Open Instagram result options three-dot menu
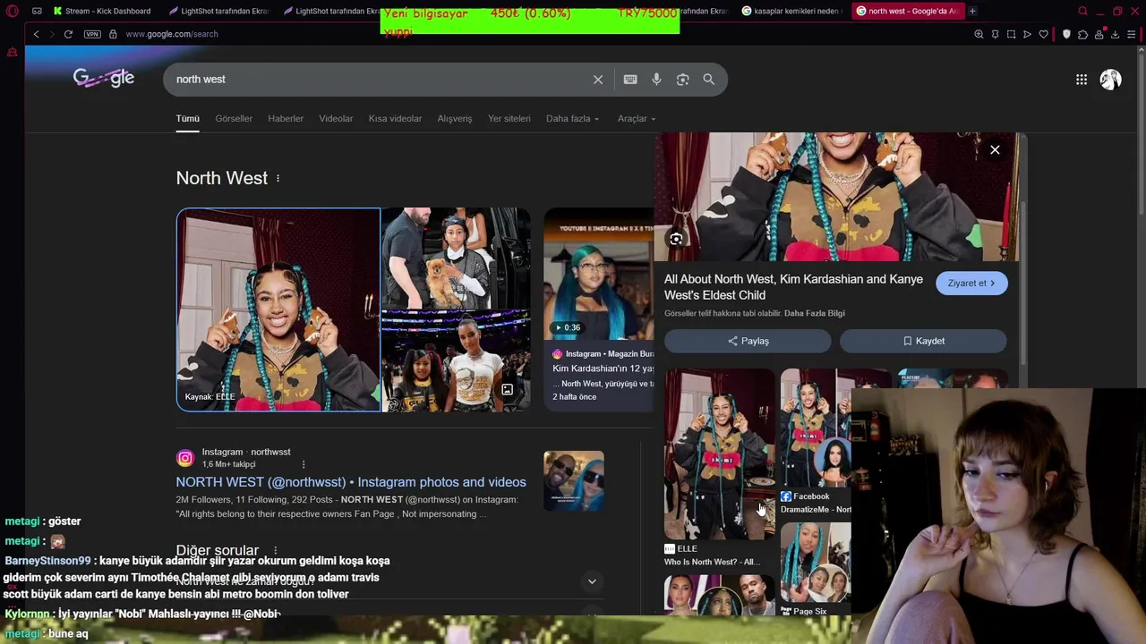 [304, 464]
